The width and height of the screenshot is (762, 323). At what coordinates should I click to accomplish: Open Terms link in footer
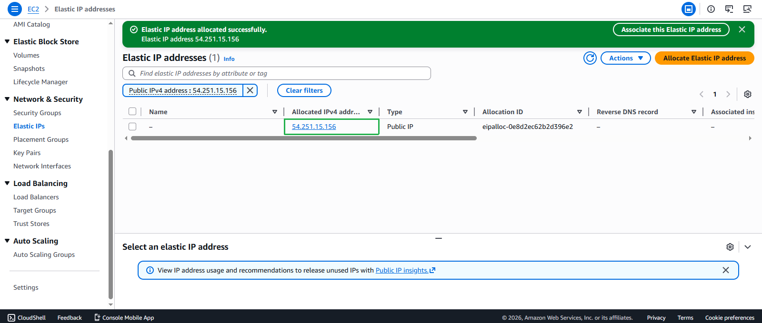[685, 318]
